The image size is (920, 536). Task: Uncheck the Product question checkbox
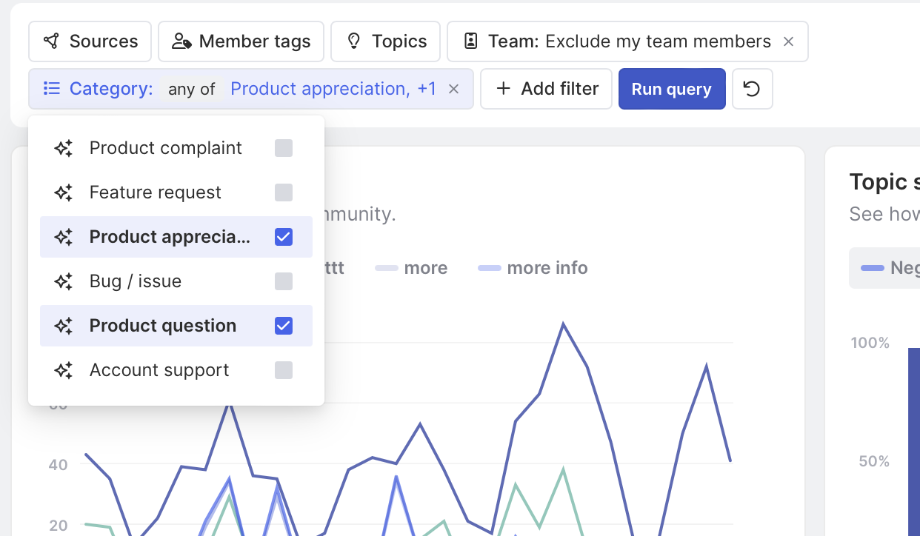click(284, 326)
